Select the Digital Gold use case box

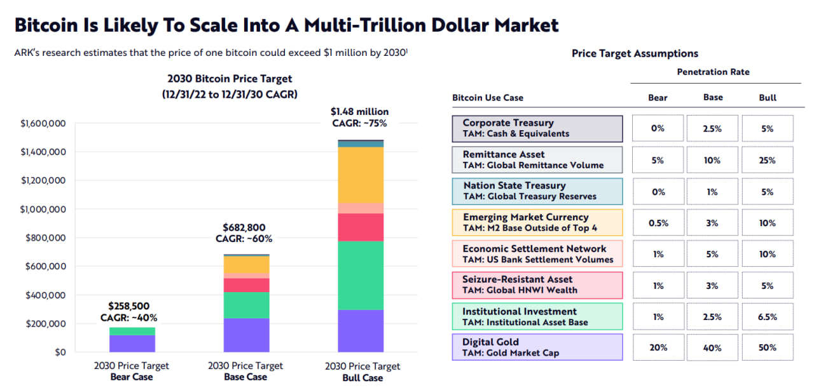[537, 347]
